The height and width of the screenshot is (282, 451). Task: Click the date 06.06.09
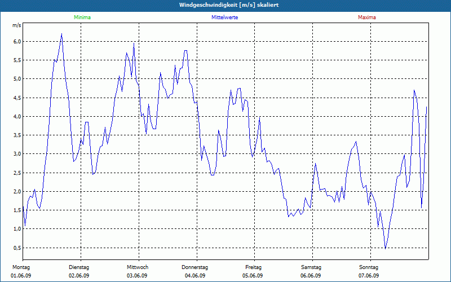tap(311, 276)
